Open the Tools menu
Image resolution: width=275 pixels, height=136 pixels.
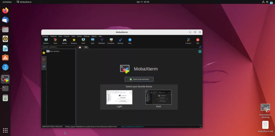73,36
